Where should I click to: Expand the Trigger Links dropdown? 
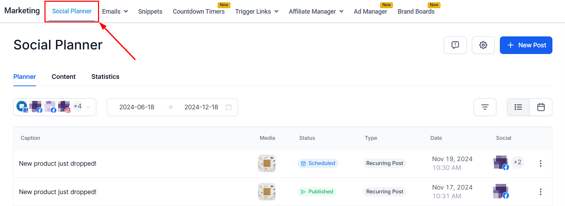pyautogui.click(x=257, y=12)
